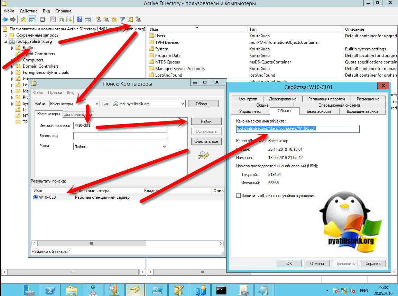Screen dimensions: 398x296
Task: Click OK in the W10-CL01 properties dialog
Action: (x=289, y=263)
